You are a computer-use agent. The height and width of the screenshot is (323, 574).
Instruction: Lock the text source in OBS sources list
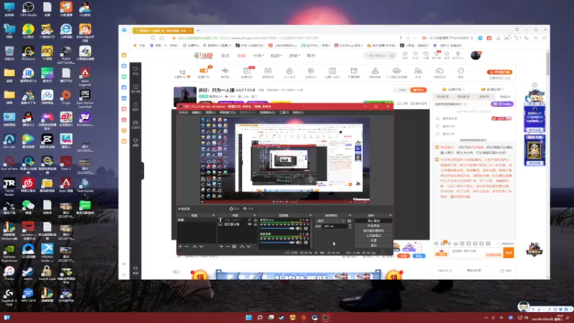click(x=255, y=220)
